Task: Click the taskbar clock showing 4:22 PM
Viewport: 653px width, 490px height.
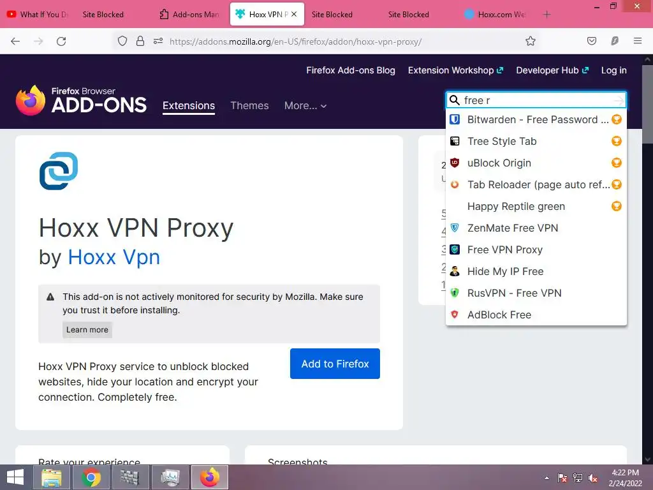Action: [625, 478]
